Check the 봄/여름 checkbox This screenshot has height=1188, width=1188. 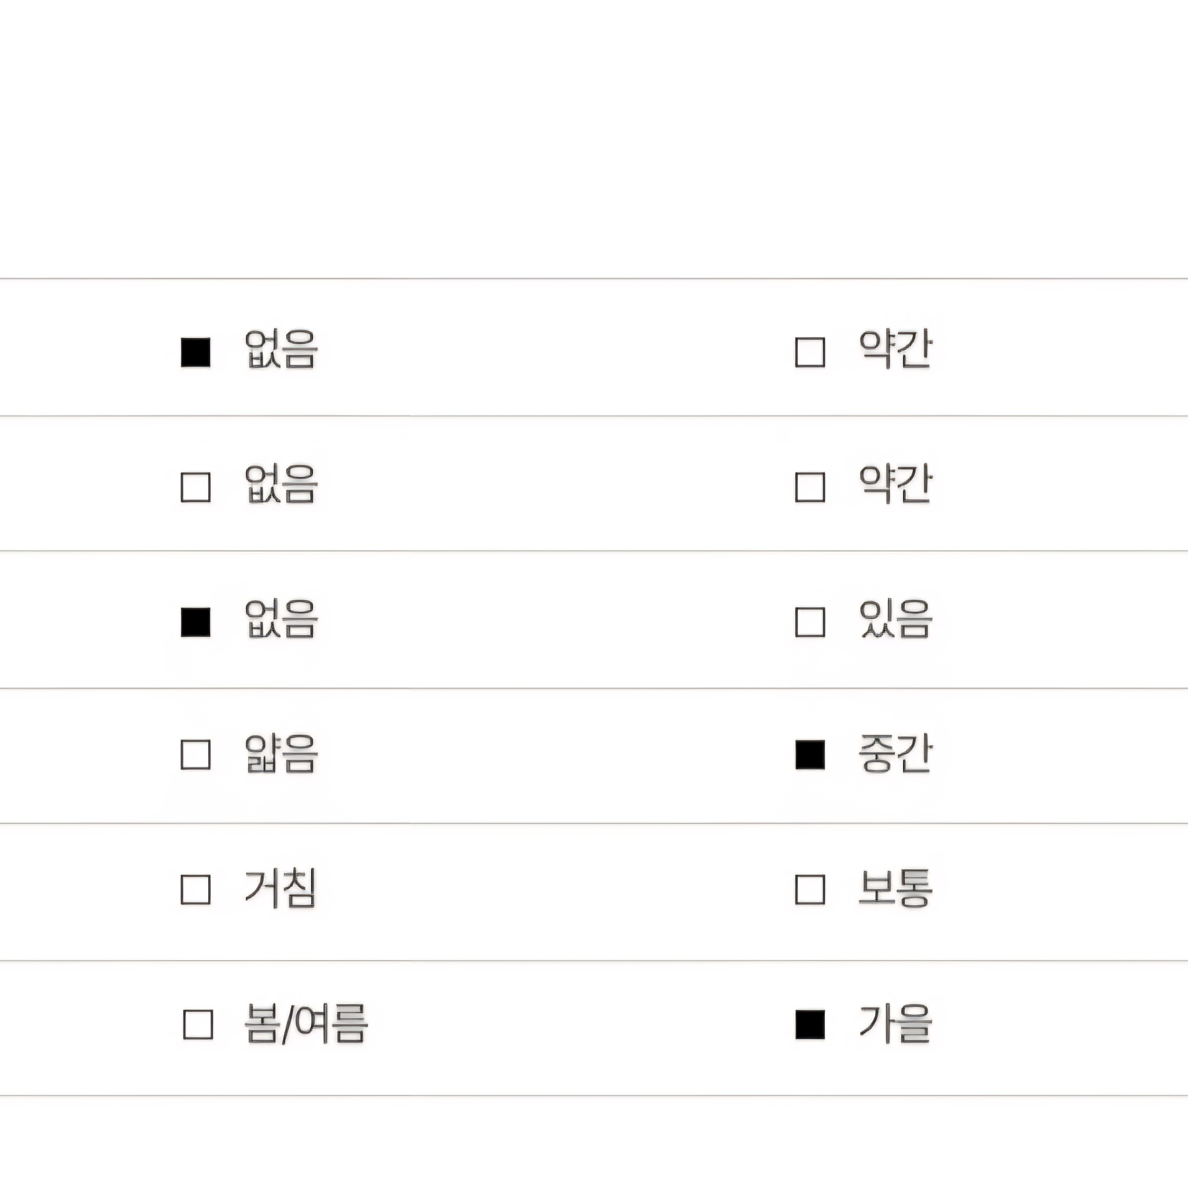[198, 1025]
